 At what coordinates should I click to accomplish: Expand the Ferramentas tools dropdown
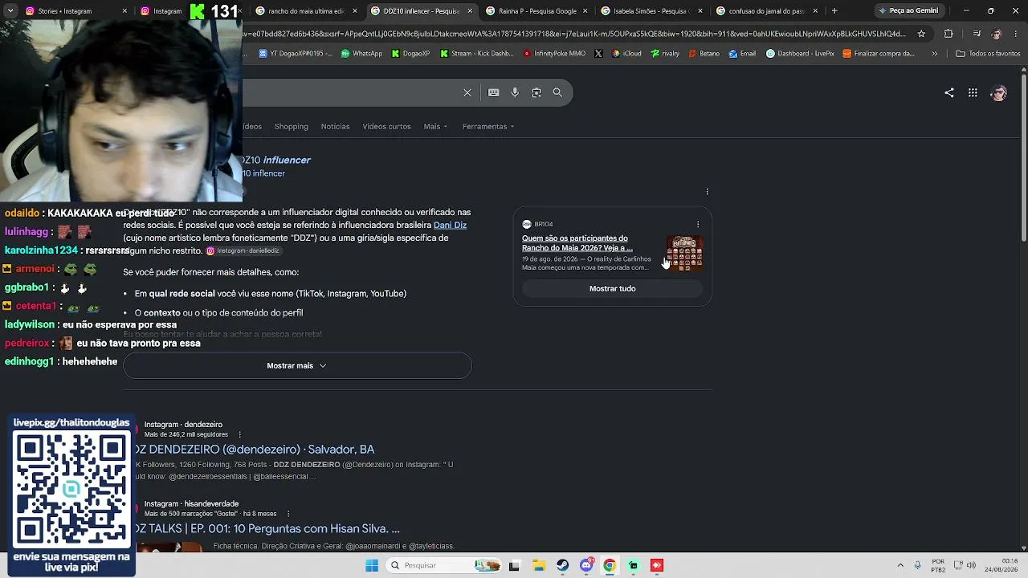click(x=488, y=126)
